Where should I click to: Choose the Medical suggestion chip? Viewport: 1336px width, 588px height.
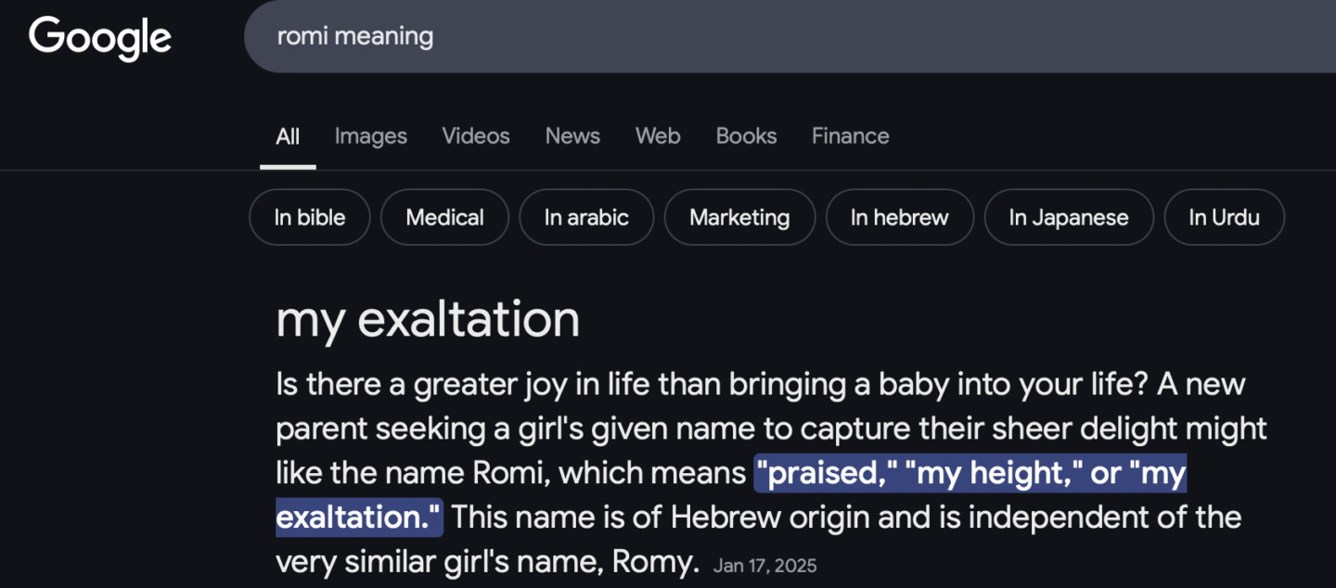point(445,218)
